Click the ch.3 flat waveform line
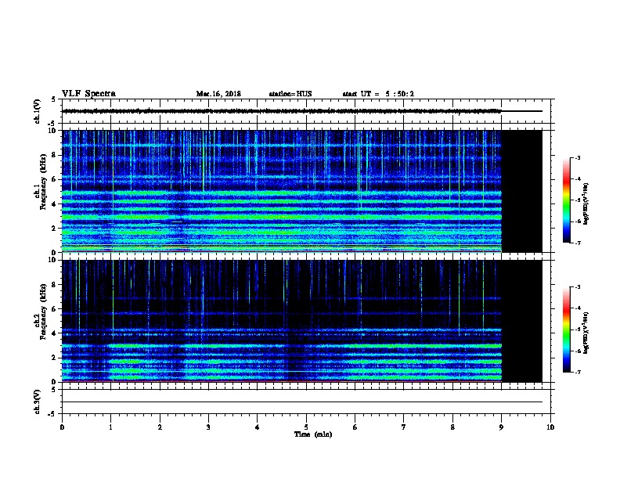620x479 pixels. pyautogui.click(x=302, y=402)
